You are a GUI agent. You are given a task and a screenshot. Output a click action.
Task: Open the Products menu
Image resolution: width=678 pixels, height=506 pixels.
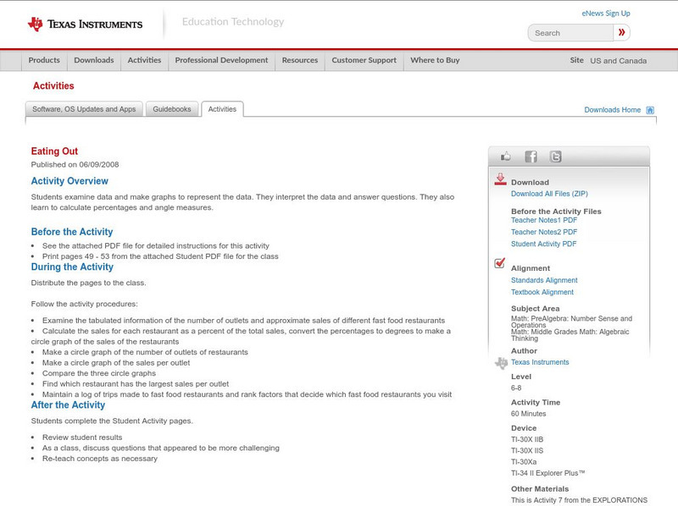tap(44, 60)
